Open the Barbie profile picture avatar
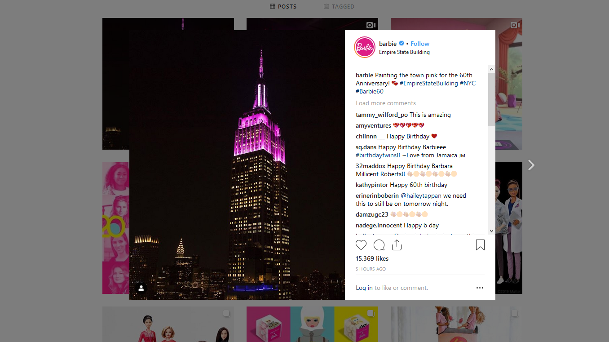Screen dimensions: 609x342 coord(365,47)
